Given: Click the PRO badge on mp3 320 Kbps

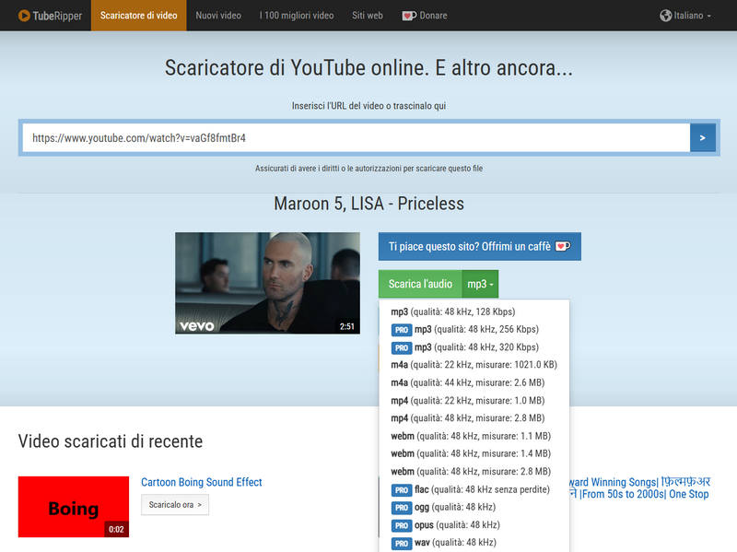Looking at the screenshot, I should click(x=402, y=347).
